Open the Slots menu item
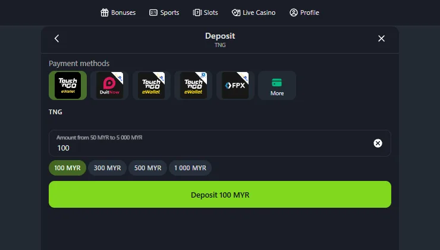The height and width of the screenshot is (250, 440). point(205,12)
